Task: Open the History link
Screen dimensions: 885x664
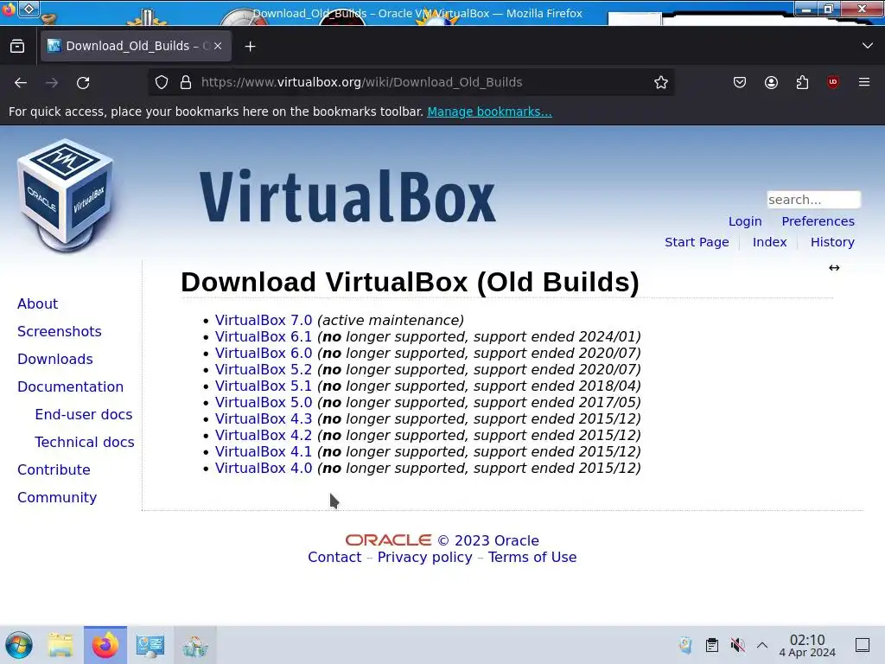Action: pyautogui.click(x=832, y=242)
